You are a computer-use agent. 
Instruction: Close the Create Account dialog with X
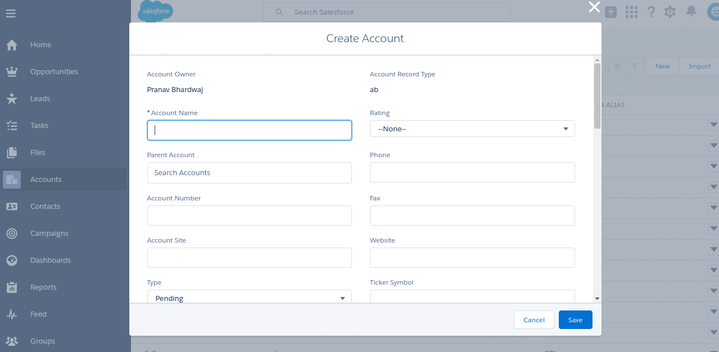(x=594, y=7)
